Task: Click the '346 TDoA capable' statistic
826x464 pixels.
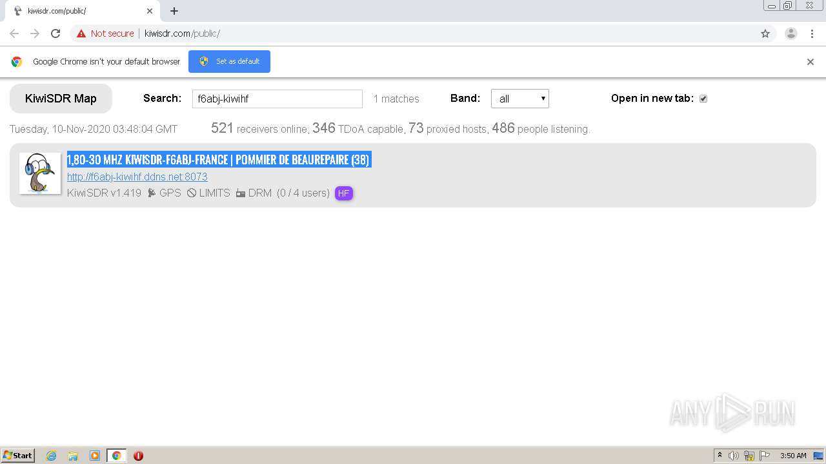Action: coord(358,128)
